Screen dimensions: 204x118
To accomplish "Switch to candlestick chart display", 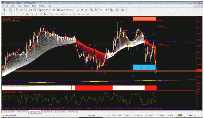I will [x=82, y=10].
